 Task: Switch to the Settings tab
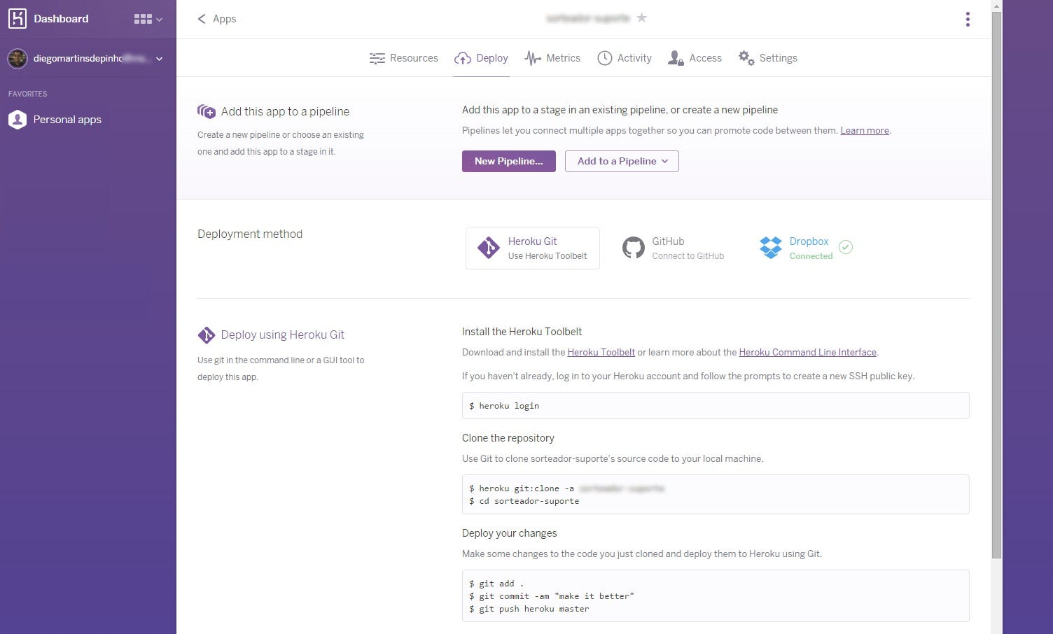pos(767,58)
